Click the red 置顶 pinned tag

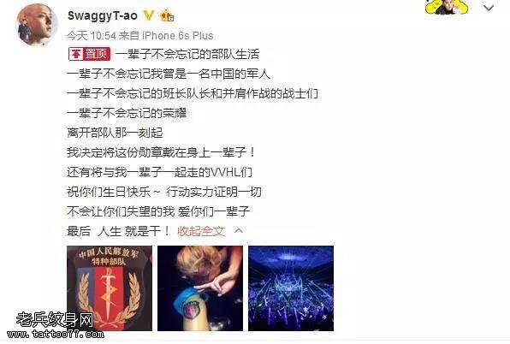click(x=90, y=54)
